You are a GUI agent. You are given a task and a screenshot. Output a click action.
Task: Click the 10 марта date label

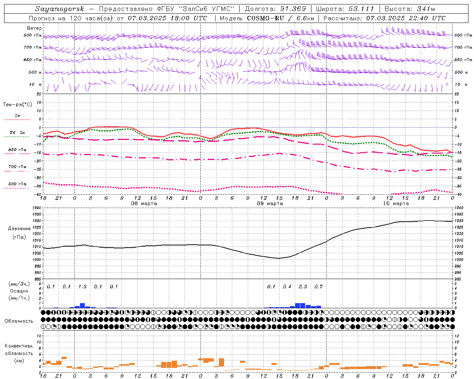[396, 203]
